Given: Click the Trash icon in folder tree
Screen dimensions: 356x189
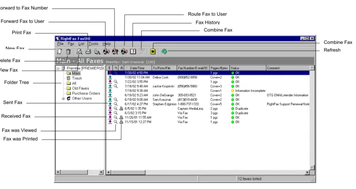Looking at the screenshot, I should click(68, 78).
